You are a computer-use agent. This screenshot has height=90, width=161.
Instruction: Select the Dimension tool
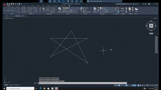click(48, 9)
